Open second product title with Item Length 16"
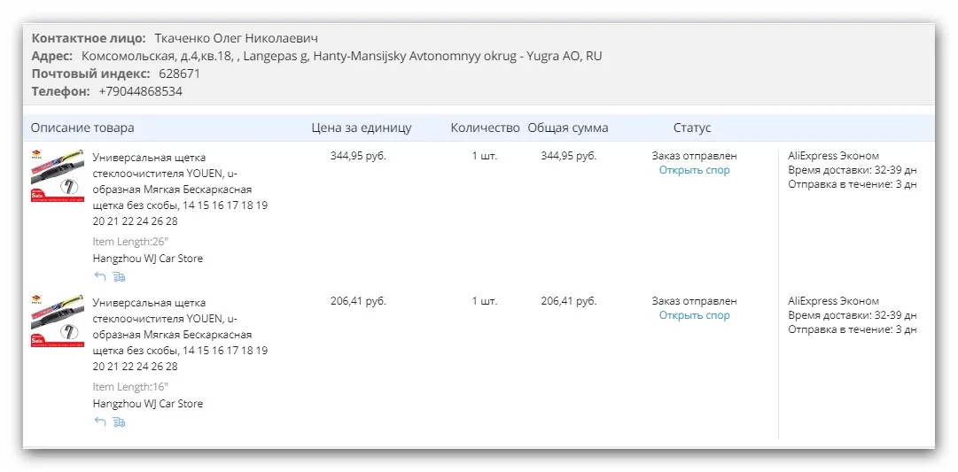The width and height of the screenshot is (958, 472). click(x=180, y=335)
